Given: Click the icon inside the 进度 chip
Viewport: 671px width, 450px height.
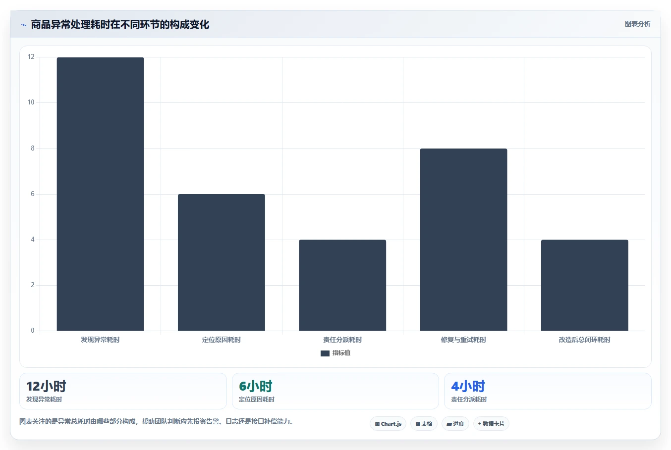Looking at the screenshot, I should pyautogui.click(x=449, y=424).
